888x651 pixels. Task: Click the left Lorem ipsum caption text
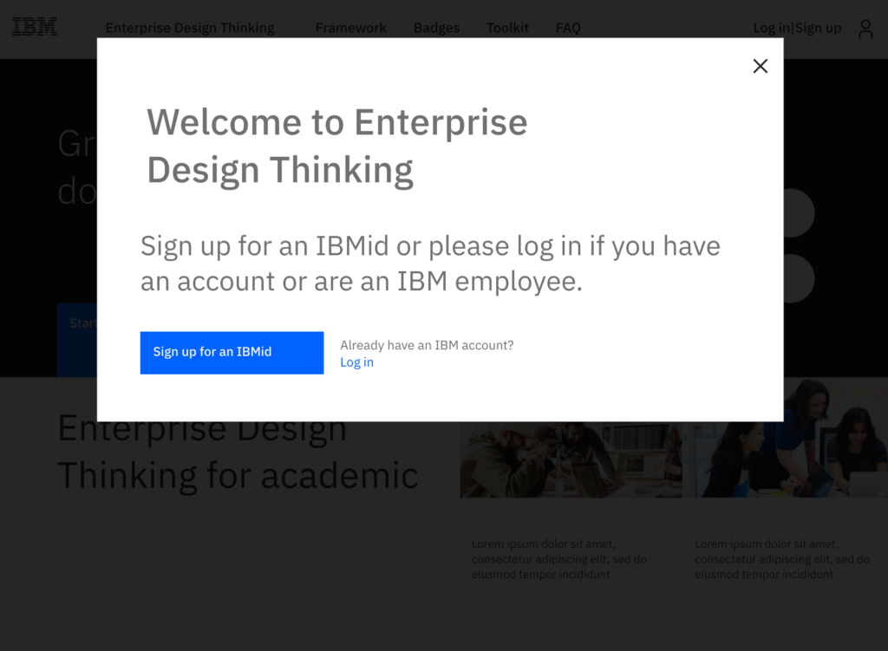(x=558, y=559)
